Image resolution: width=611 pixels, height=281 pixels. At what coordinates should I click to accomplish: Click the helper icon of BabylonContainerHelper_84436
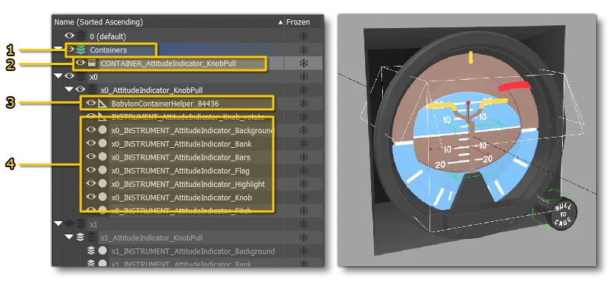tap(102, 104)
